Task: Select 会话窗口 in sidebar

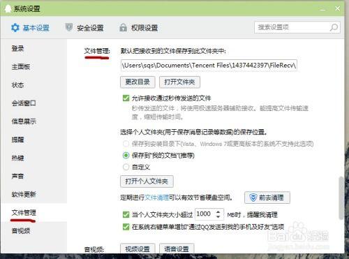Action: [24, 103]
